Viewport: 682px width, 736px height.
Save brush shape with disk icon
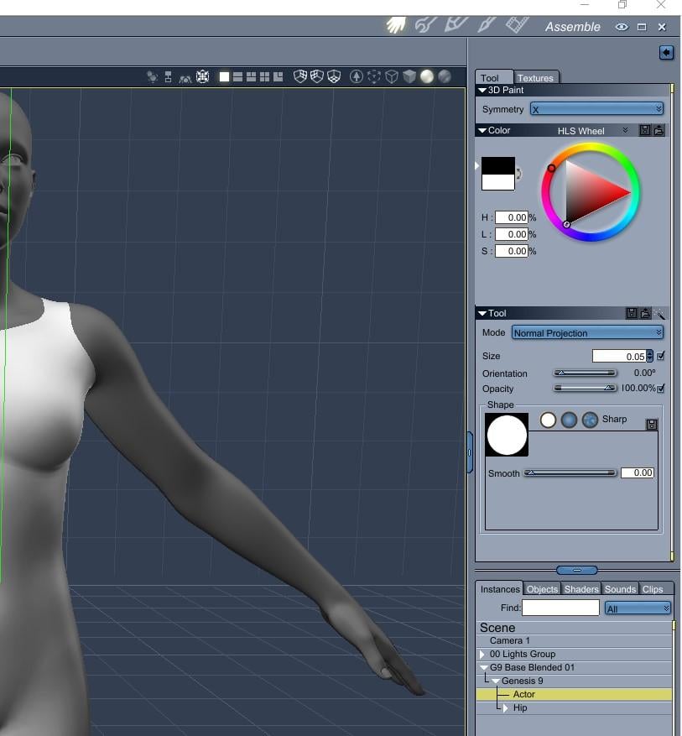(652, 425)
